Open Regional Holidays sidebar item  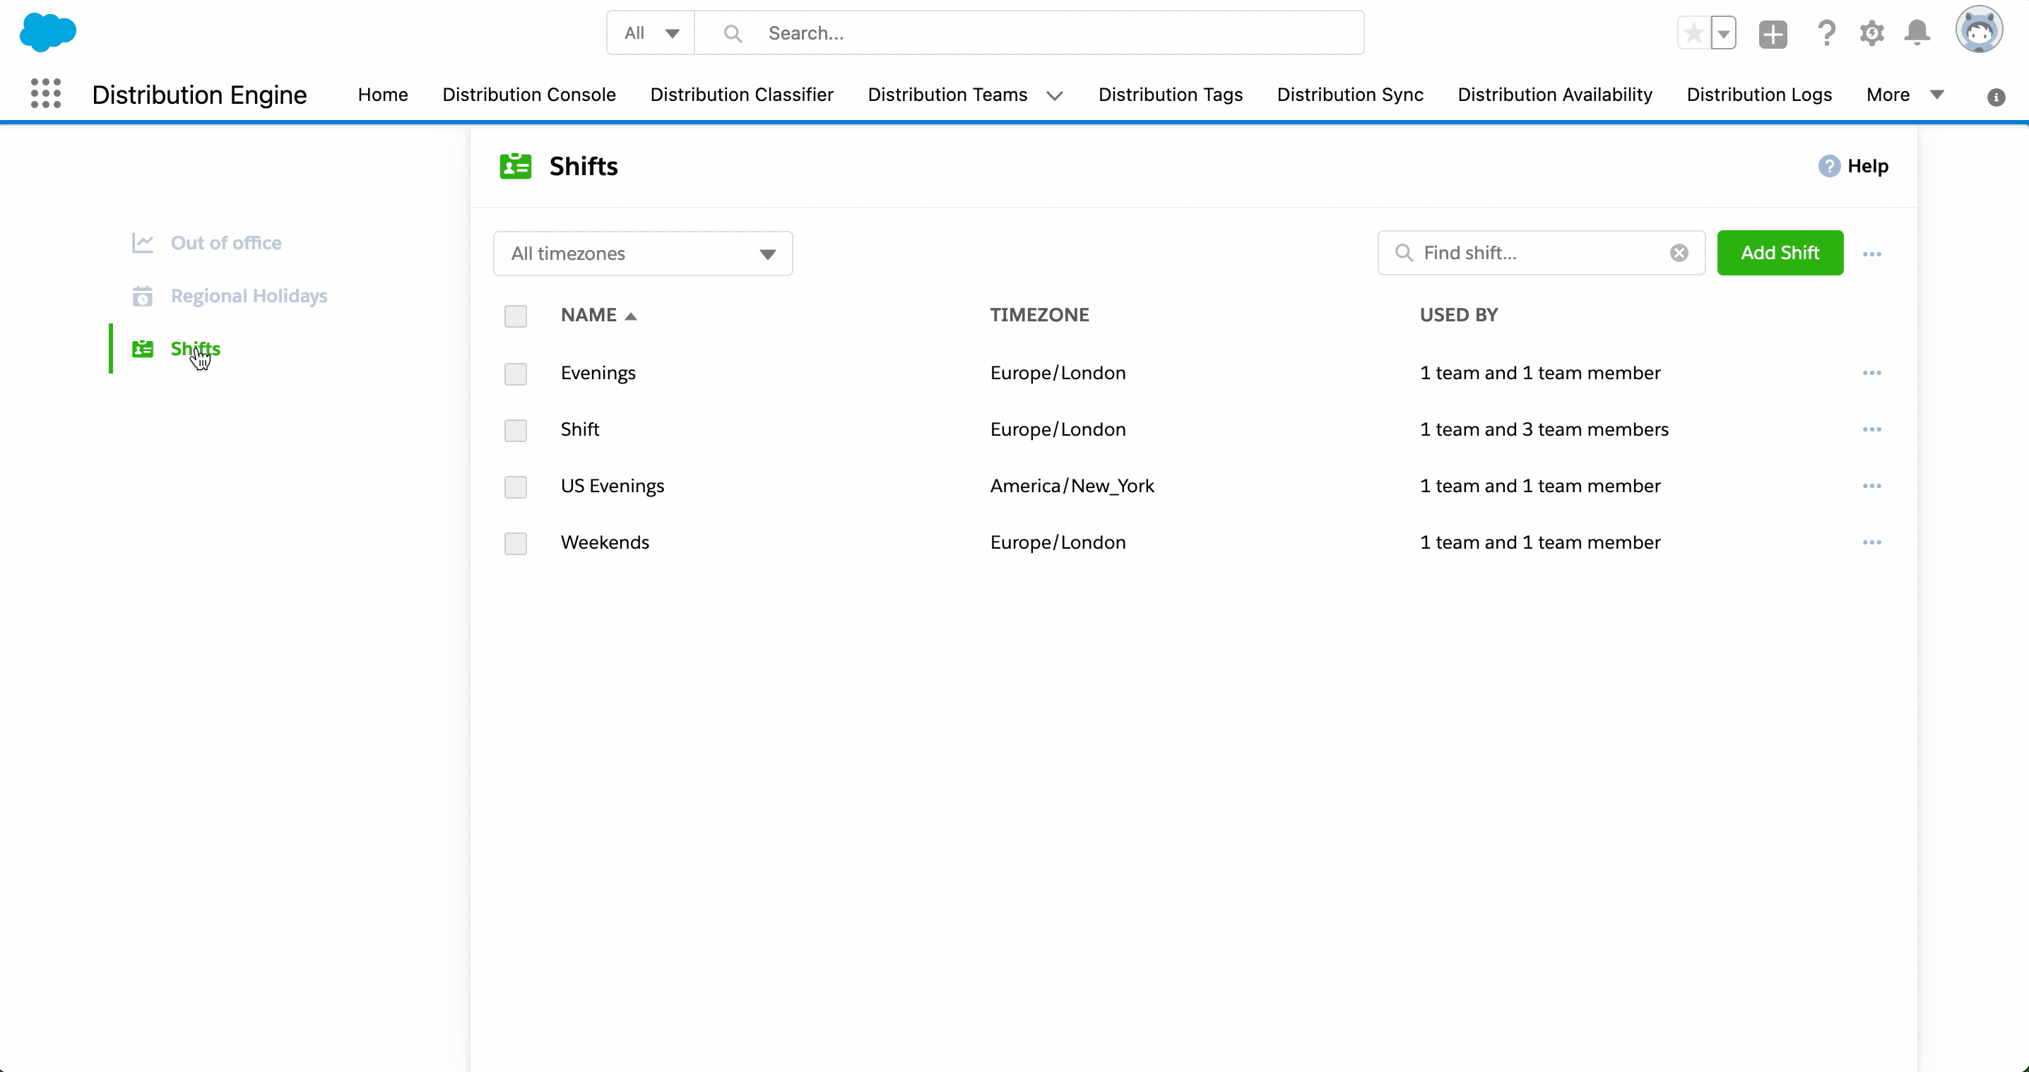tap(249, 296)
